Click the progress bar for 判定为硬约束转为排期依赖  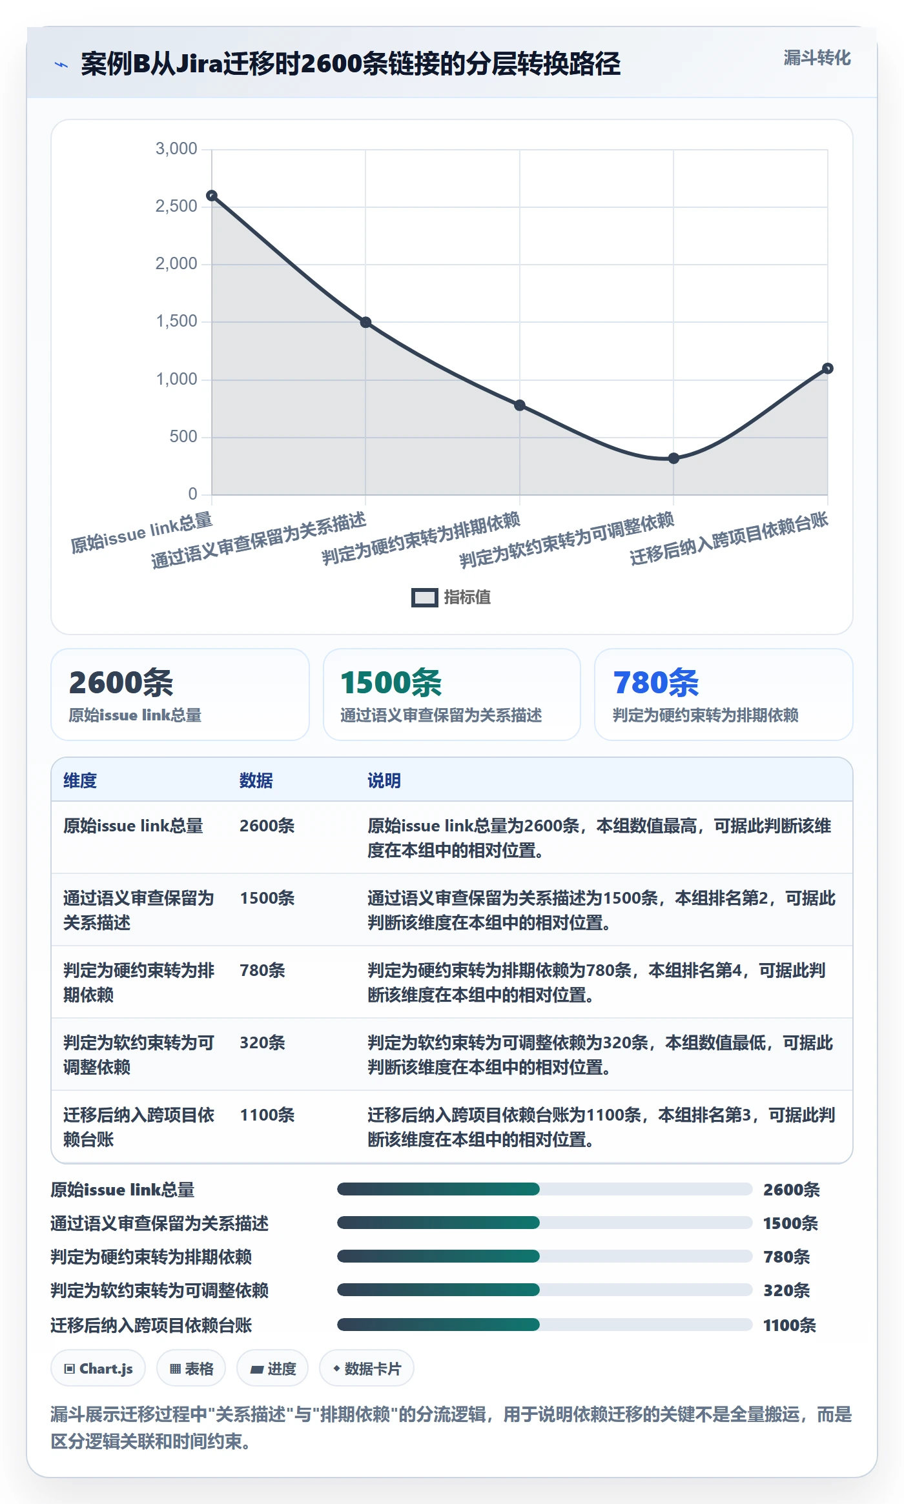click(x=544, y=1256)
